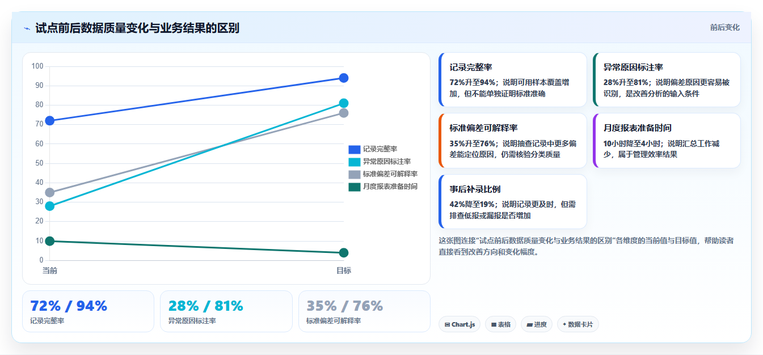This screenshot has width=763, height=355.
Task: Click the 前后变化 label in header
Action: tap(724, 27)
